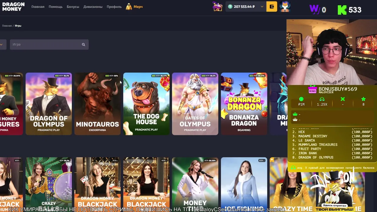Open the Blackjack card with dark-haired dealer

pos(146,185)
